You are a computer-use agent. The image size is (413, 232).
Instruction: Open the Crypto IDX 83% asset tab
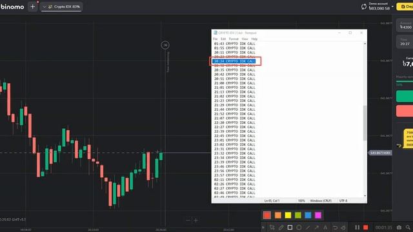[x=61, y=6]
